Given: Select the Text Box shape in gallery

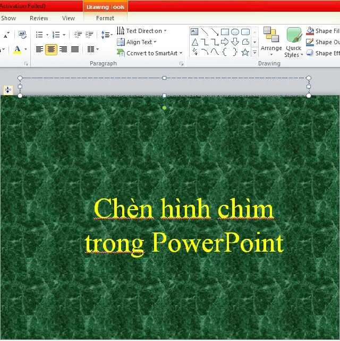Looking at the screenshot, I should click(x=194, y=32).
